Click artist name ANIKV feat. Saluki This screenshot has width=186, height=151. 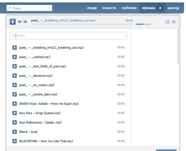pos(33,104)
